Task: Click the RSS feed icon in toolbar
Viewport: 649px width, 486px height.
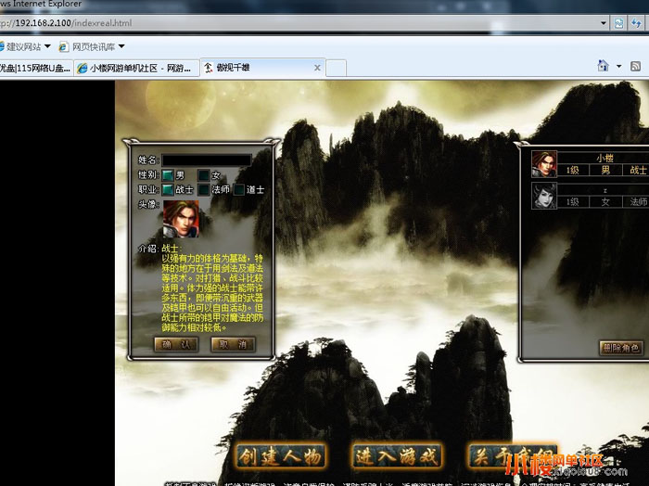Action: [x=635, y=67]
